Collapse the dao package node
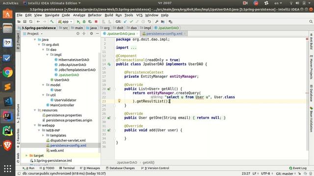The height and width of the screenshot is (176, 314). point(43,50)
